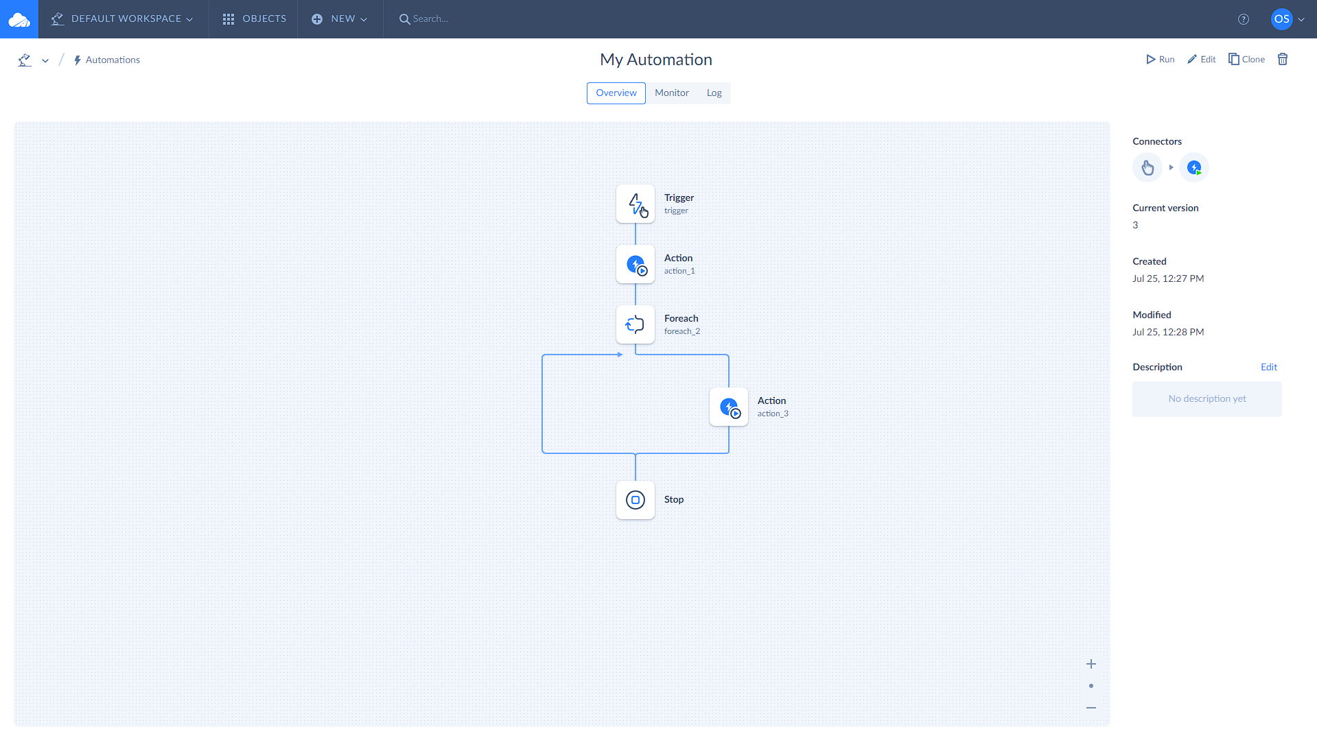Open the help question mark icon

[x=1243, y=19]
